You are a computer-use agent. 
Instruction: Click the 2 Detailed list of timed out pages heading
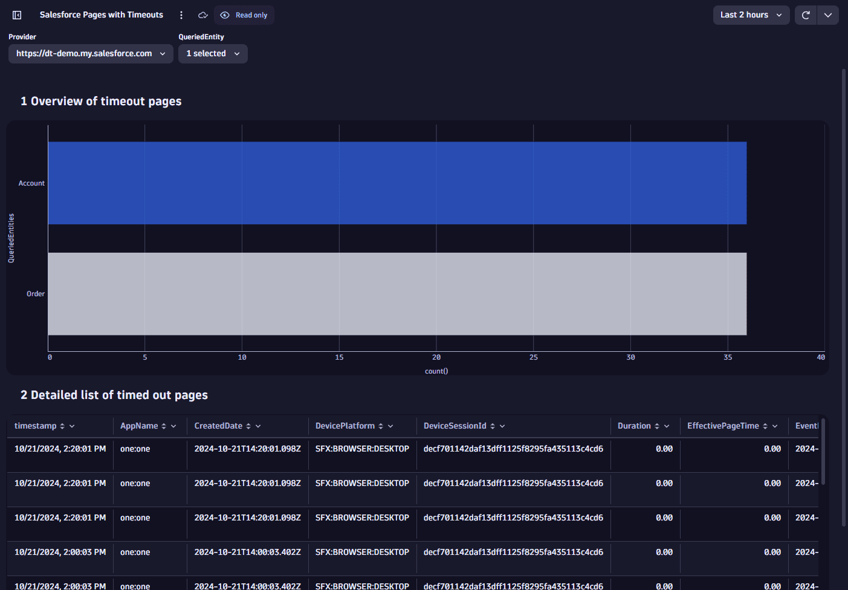pos(114,395)
